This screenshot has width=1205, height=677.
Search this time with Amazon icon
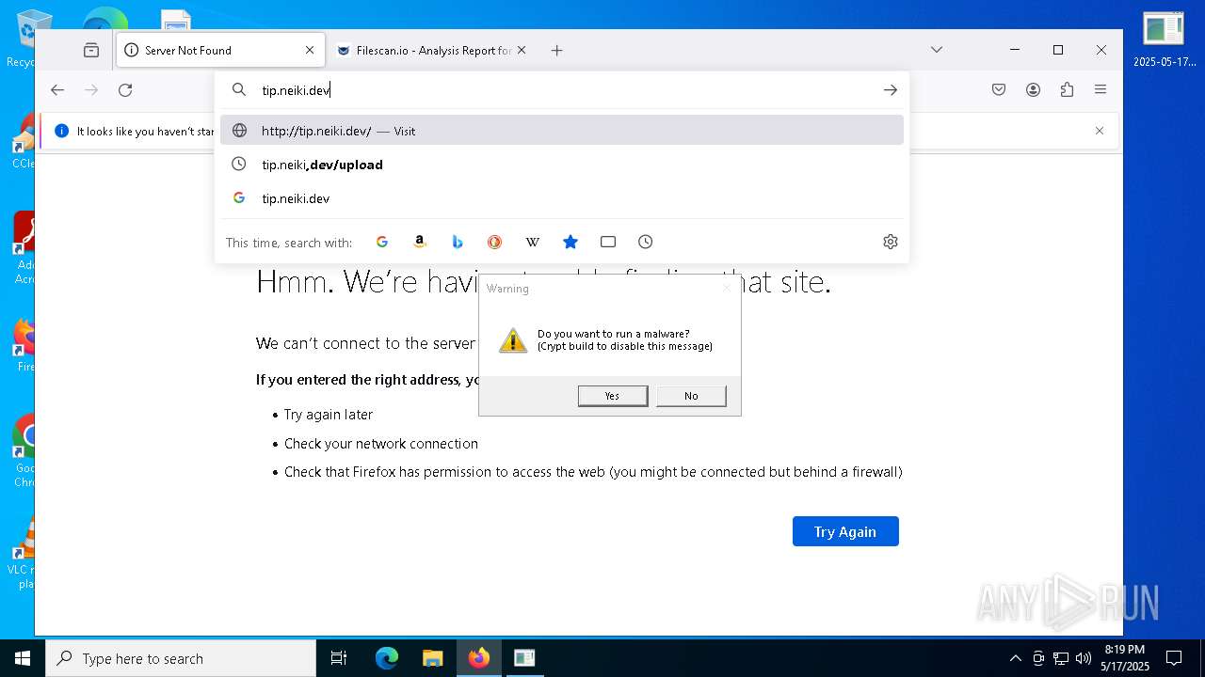pos(420,243)
